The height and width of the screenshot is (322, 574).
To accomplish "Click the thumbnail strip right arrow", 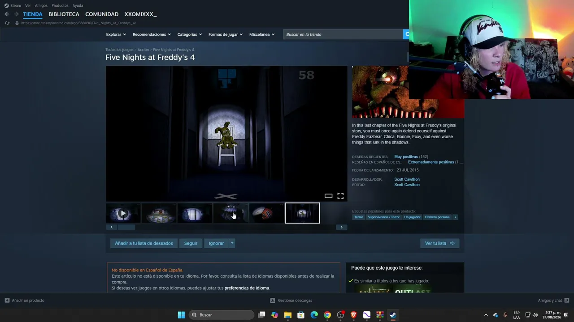I will [x=341, y=227].
